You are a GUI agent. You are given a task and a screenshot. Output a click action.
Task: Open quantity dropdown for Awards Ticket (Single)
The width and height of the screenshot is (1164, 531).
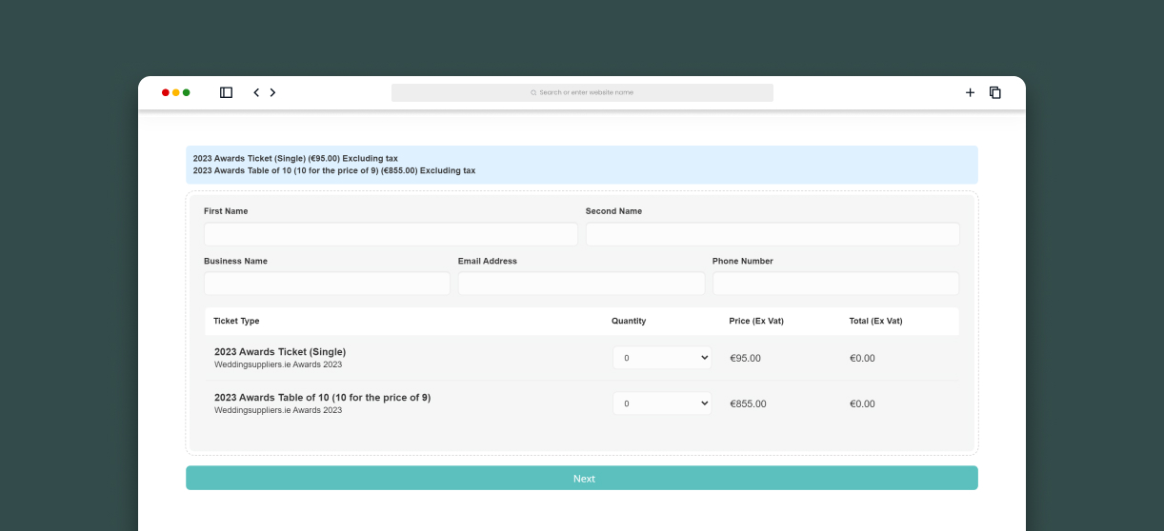pyautogui.click(x=662, y=358)
